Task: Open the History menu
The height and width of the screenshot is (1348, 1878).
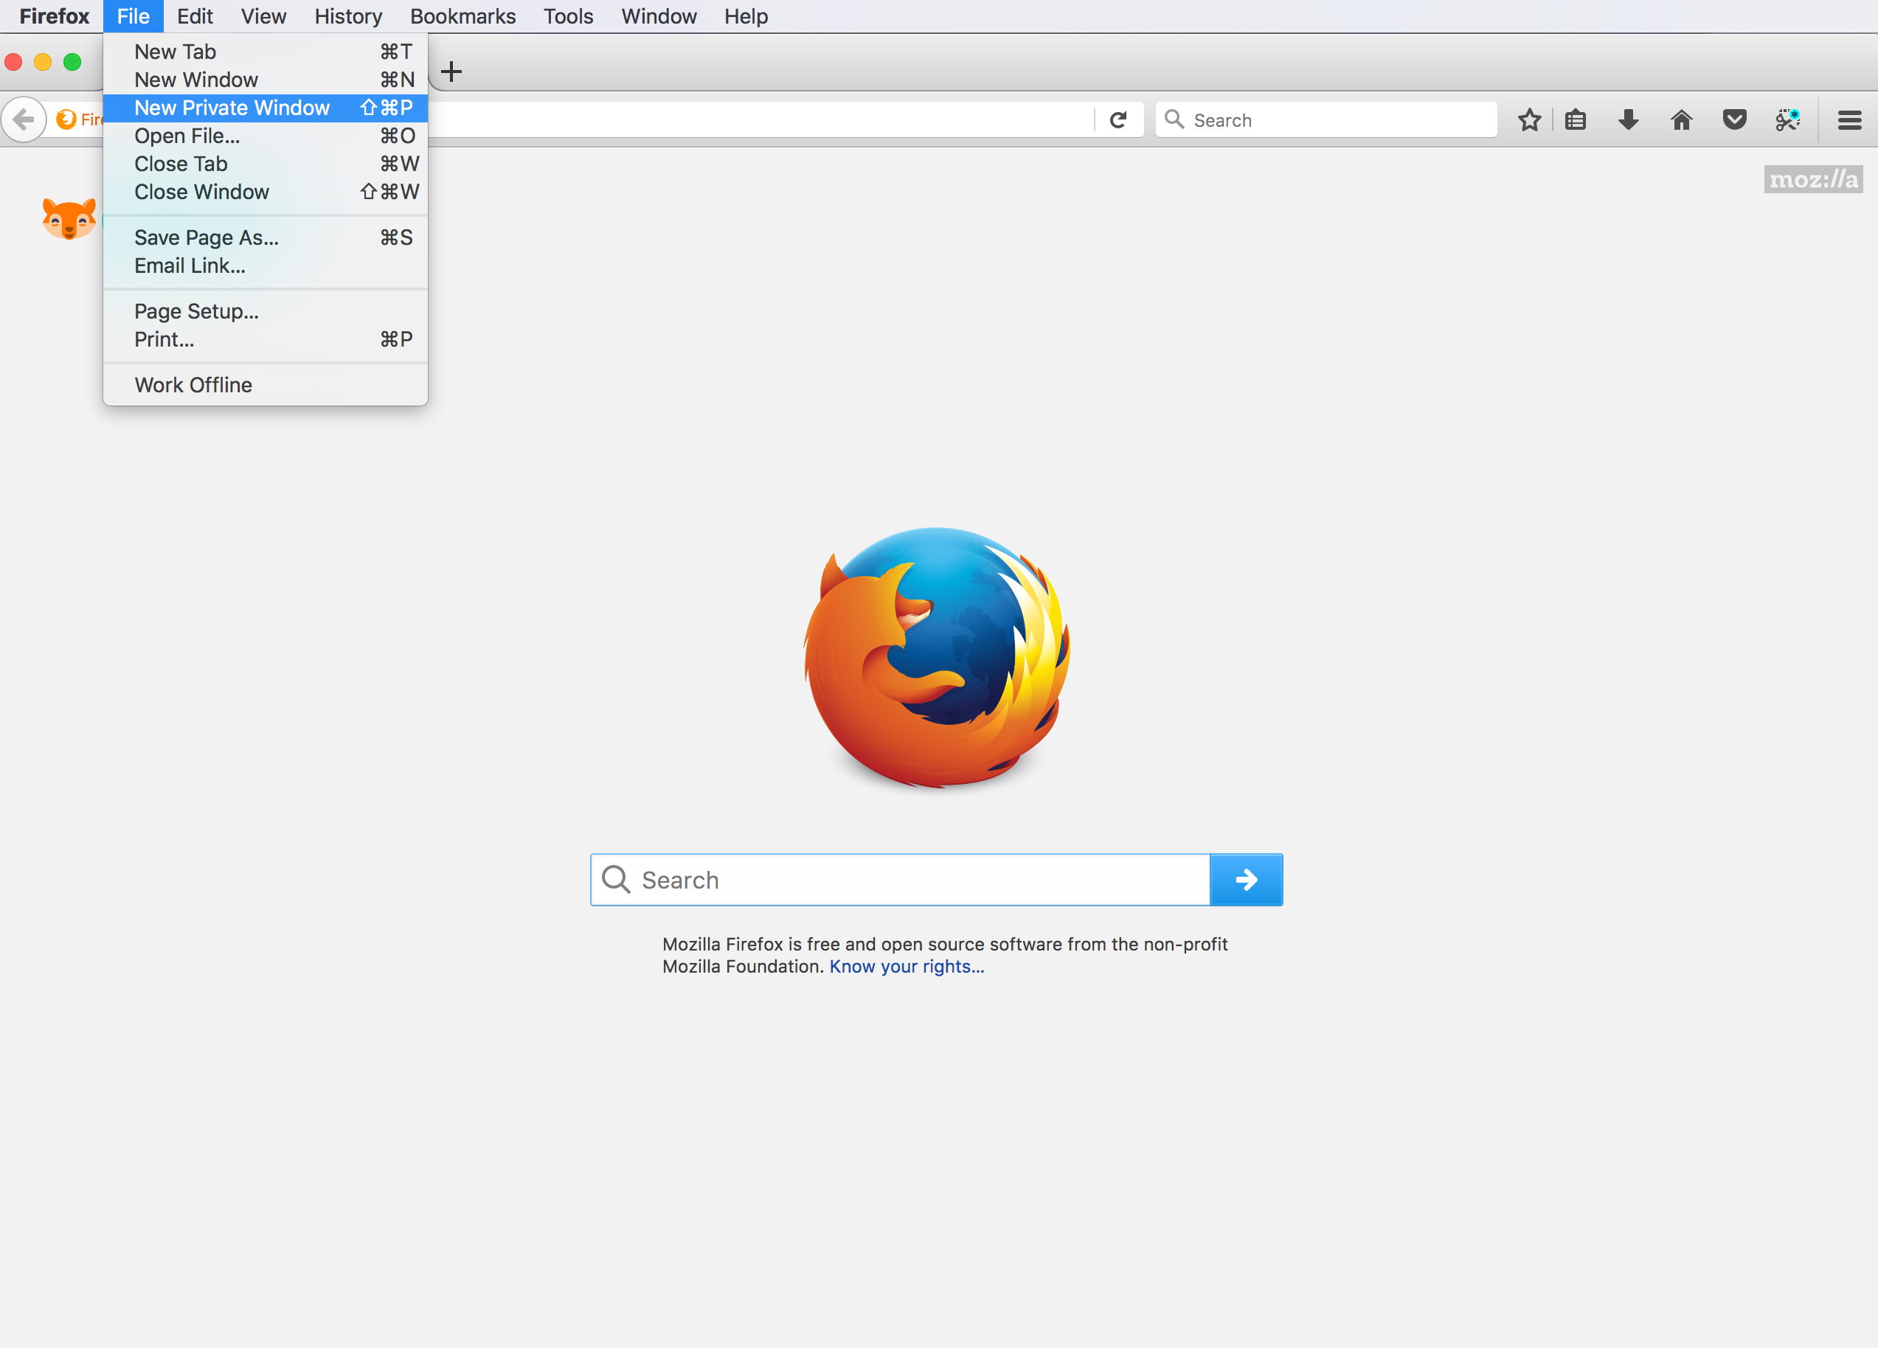Action: click(347, 16)
